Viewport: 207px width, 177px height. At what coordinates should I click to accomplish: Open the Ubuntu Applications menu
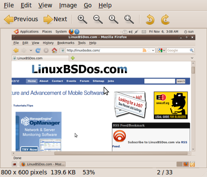point(29,32)
